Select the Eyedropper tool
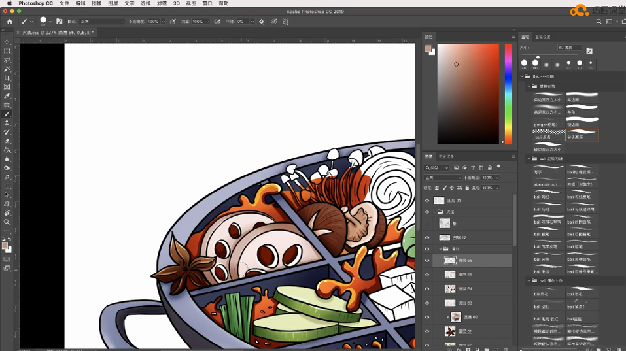The height and width of the screenshot is (351, 626). click(x=7, y=96)
